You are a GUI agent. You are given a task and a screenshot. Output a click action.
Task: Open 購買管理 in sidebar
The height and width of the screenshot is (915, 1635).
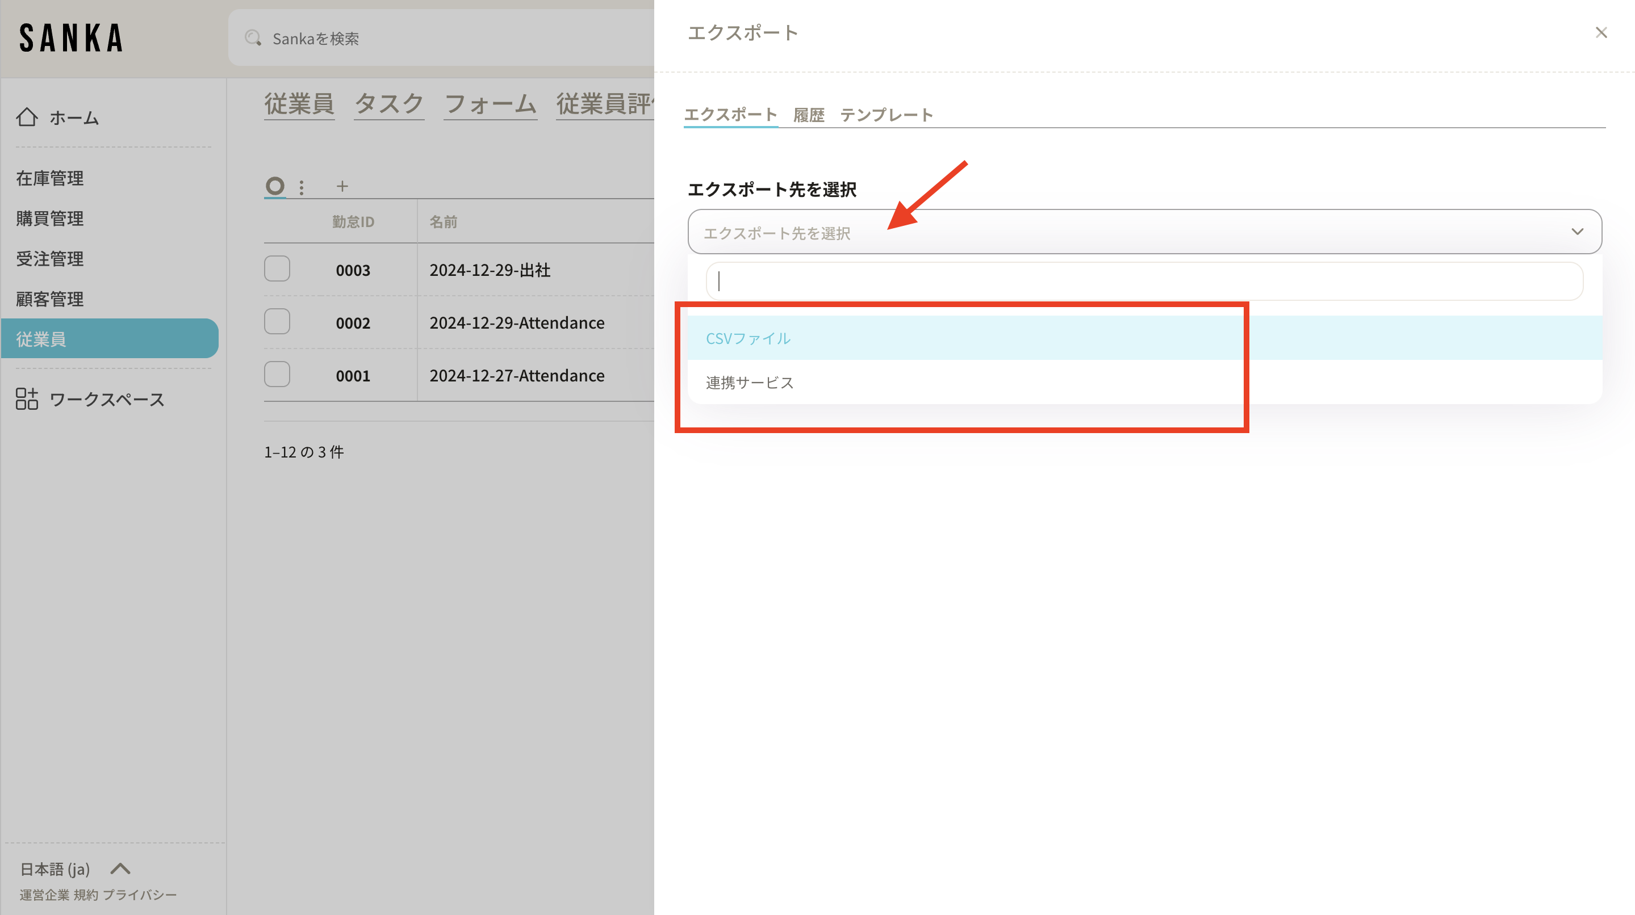(x=49, y=219)
